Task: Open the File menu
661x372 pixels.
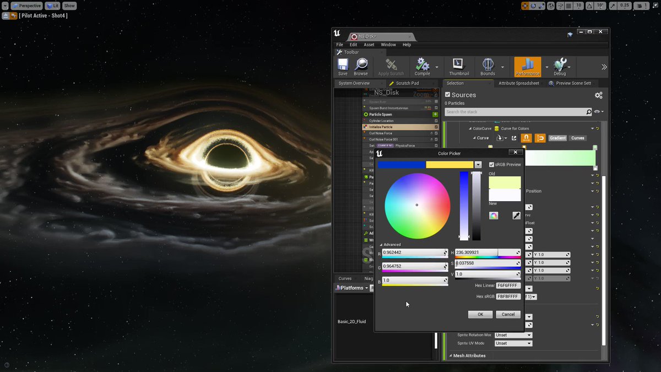Action: click(x=339, y=45)
